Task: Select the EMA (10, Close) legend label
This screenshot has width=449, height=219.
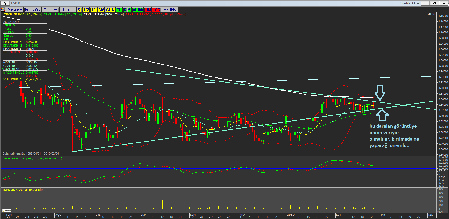Action: coord(23,14)
